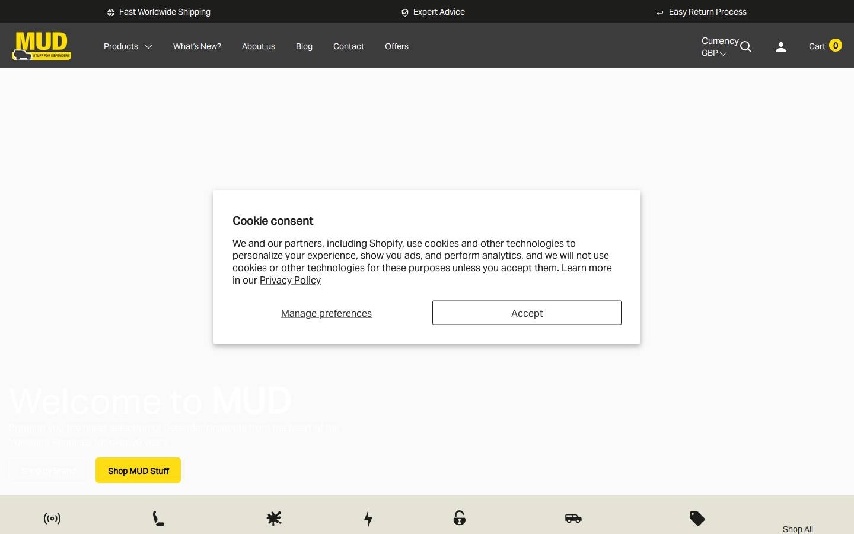Select the radio signal category icon
Image resolution: width=854 pixels, height=534 pixels.
(x=52, y=519)
